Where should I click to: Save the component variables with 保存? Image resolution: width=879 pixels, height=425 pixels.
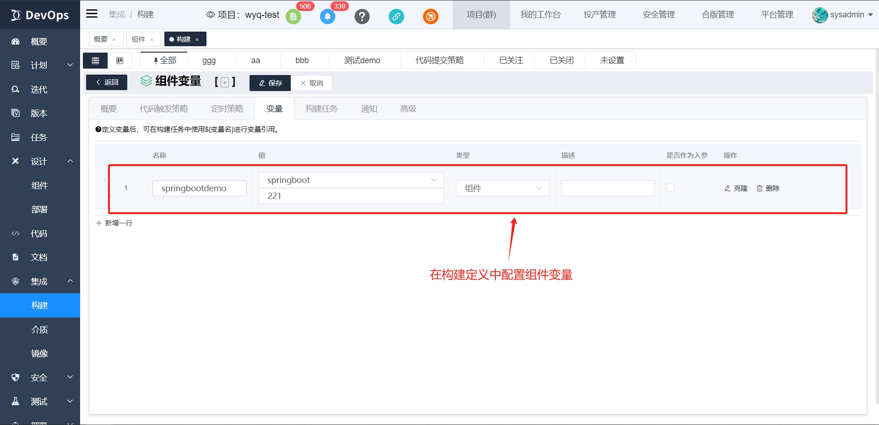(x=270, y=83)
